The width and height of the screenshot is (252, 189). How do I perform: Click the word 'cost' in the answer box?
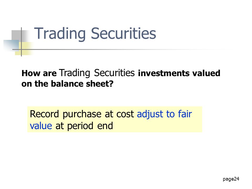tap(125, 115)
